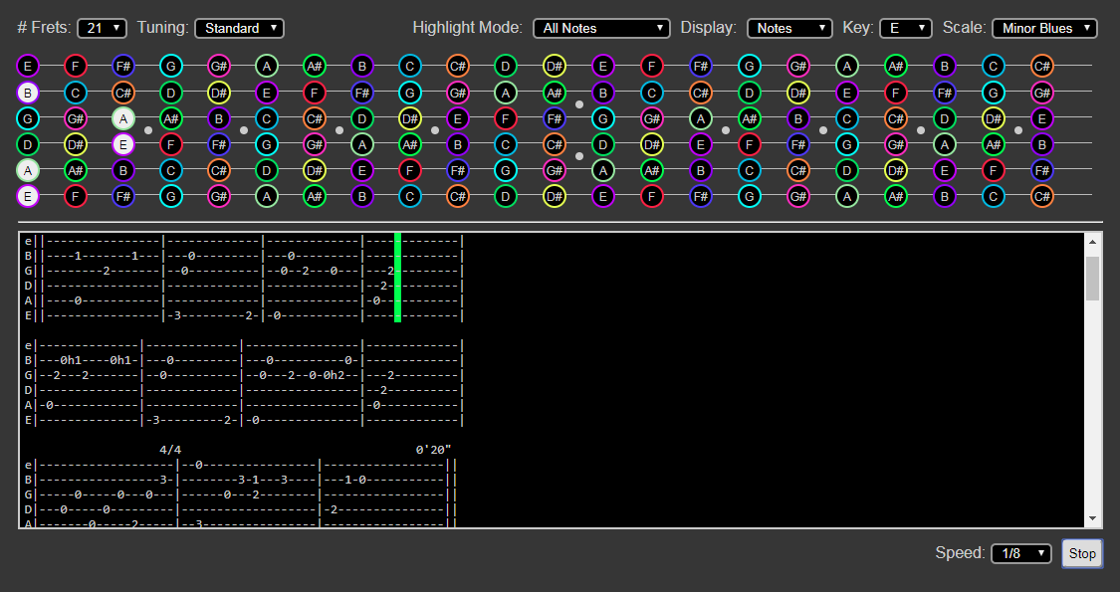The width and height of the screenshot is (1120, 592).
Task: Click A# note at third fret of G string
Action: pos(170,118)
